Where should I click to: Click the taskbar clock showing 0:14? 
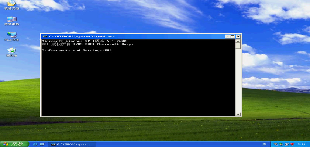(301, 144)
